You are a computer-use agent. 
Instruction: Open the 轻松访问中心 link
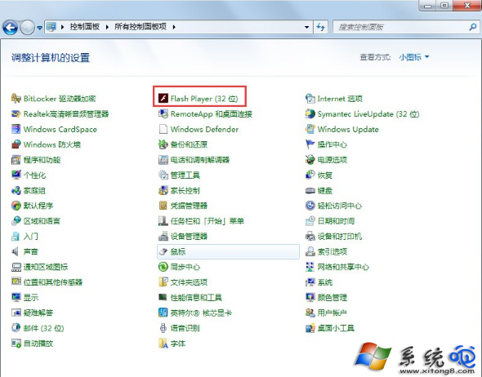click(340, 206)
